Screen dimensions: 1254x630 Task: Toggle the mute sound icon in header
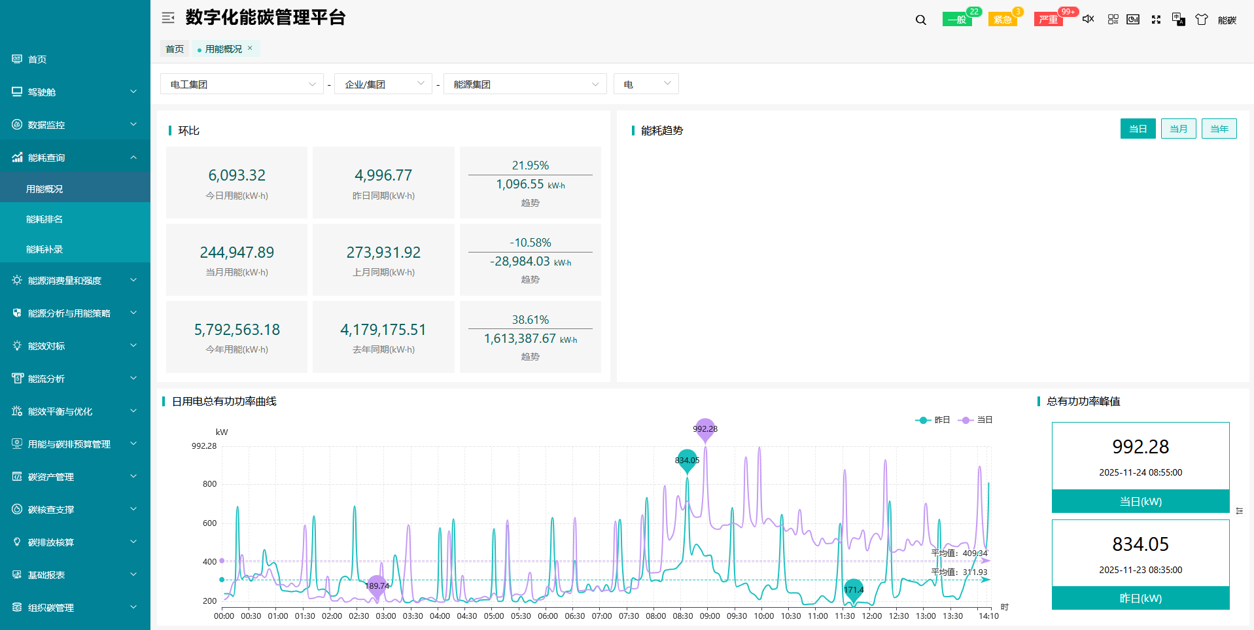pos(1088,19)
